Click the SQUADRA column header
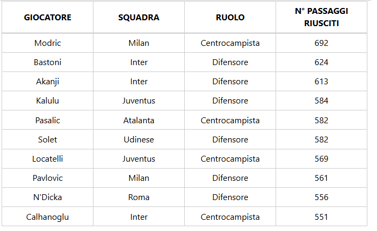Screen dimensions: 377x231 [x=139, y=18]
